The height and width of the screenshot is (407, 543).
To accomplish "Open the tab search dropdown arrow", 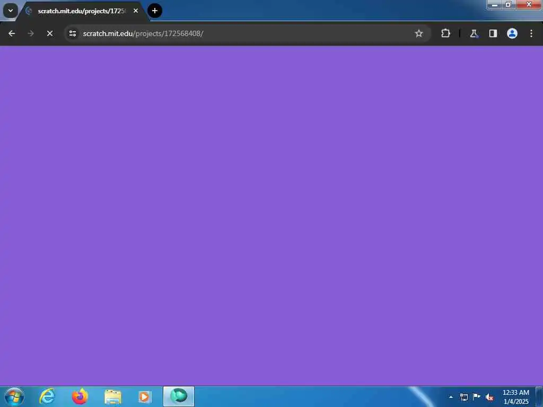I will click(x=11, y=11).
